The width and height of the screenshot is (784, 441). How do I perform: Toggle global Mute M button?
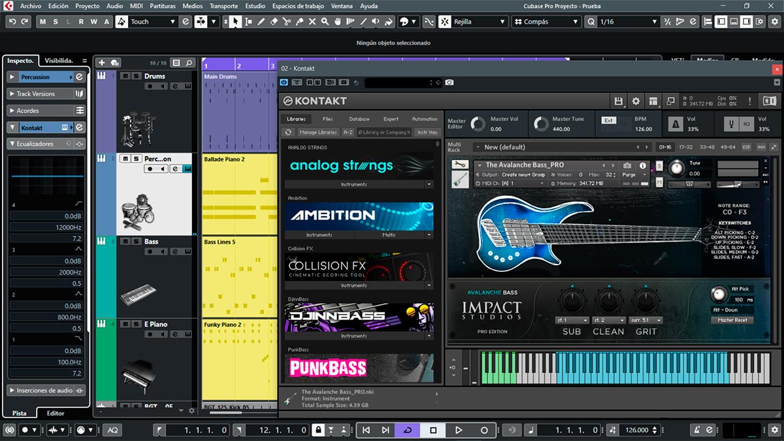tap(44, 22)
